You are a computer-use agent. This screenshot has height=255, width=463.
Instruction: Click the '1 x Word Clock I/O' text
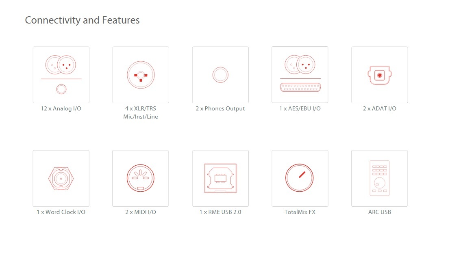[x=61, y=212]
